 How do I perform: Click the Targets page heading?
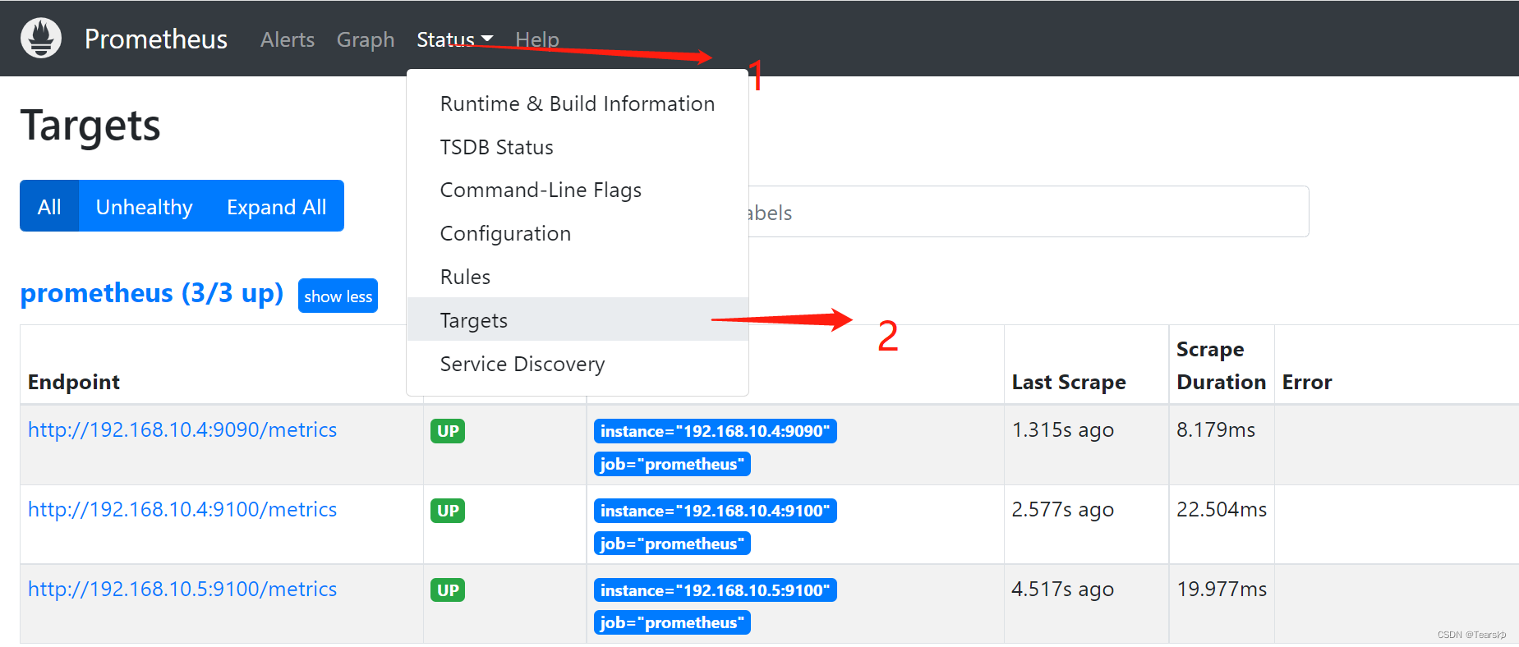click(90, 126)
